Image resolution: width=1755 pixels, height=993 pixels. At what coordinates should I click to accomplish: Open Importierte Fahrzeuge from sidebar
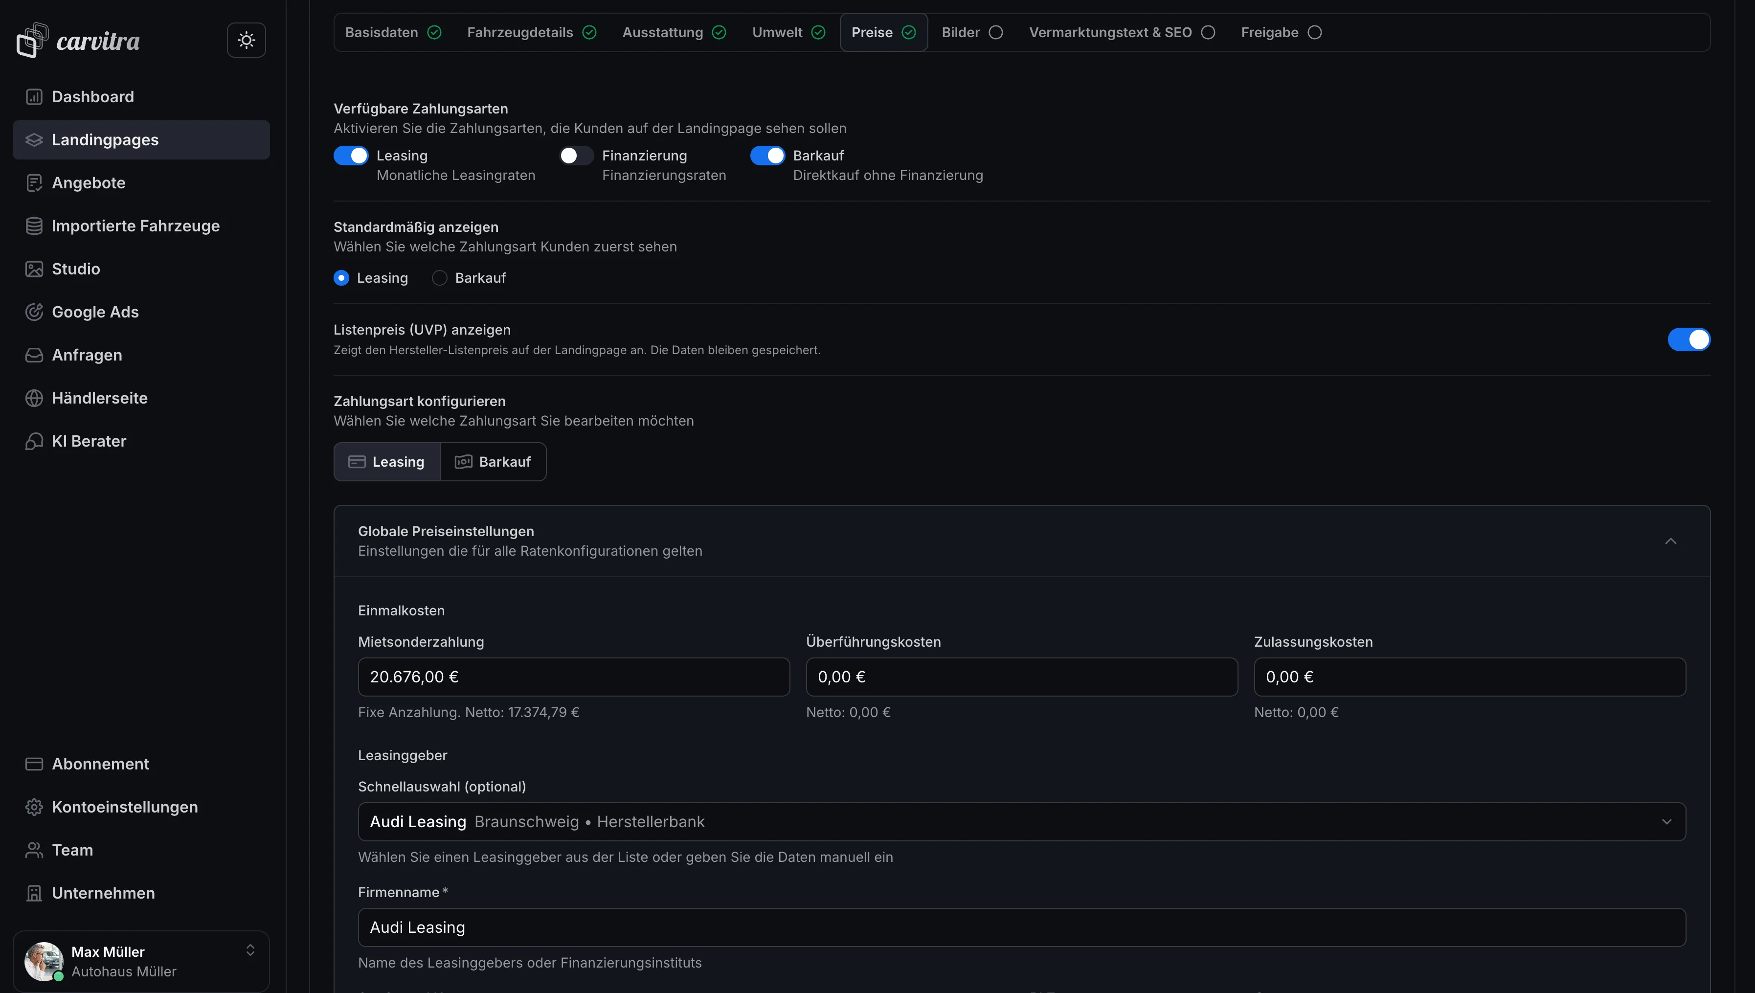click(141, 226)
